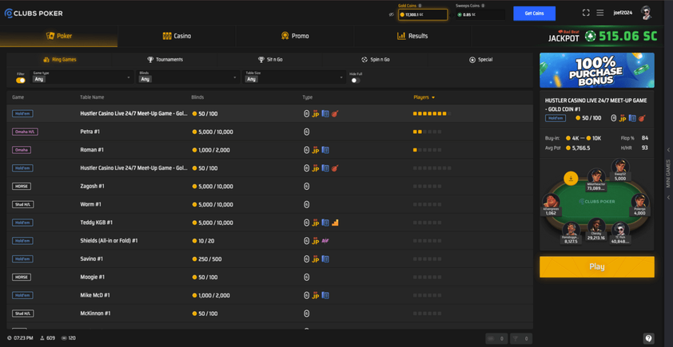The height and width of the screenshot is (347, 673).
Task: Enable the Hide Full toggle
Action: 356,80
